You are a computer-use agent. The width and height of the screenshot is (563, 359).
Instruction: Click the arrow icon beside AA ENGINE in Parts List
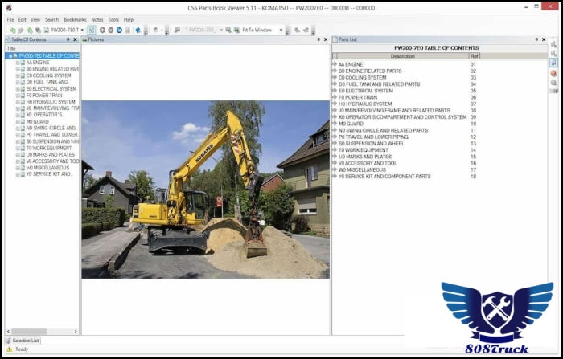click(x=335, y=64)
